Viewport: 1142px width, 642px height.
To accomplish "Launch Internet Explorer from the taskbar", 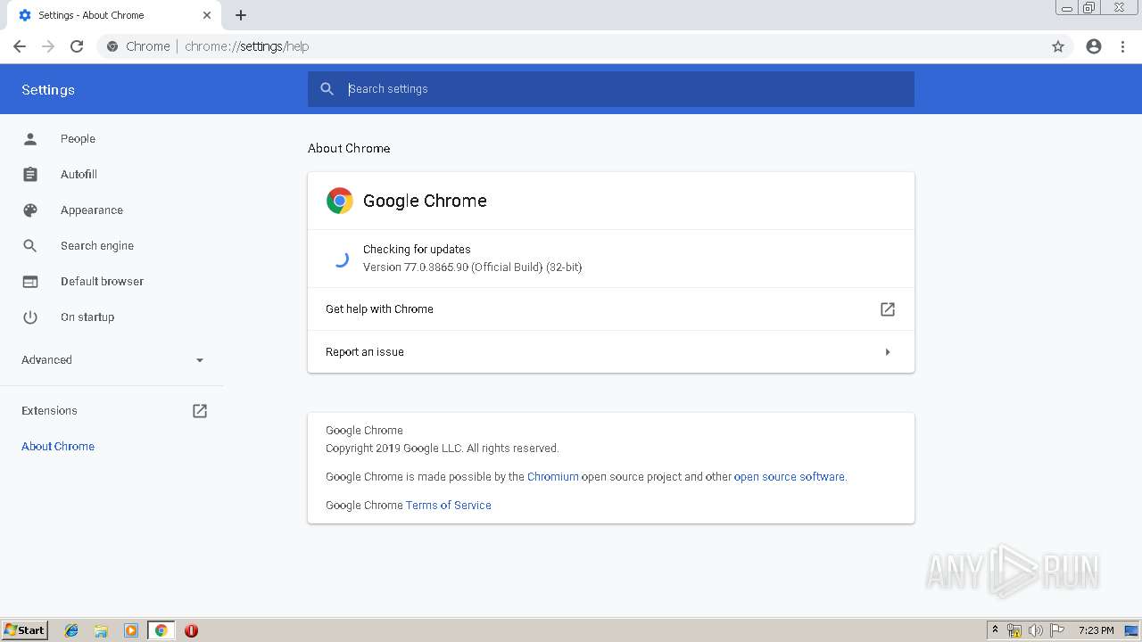I will coord(71,630).
